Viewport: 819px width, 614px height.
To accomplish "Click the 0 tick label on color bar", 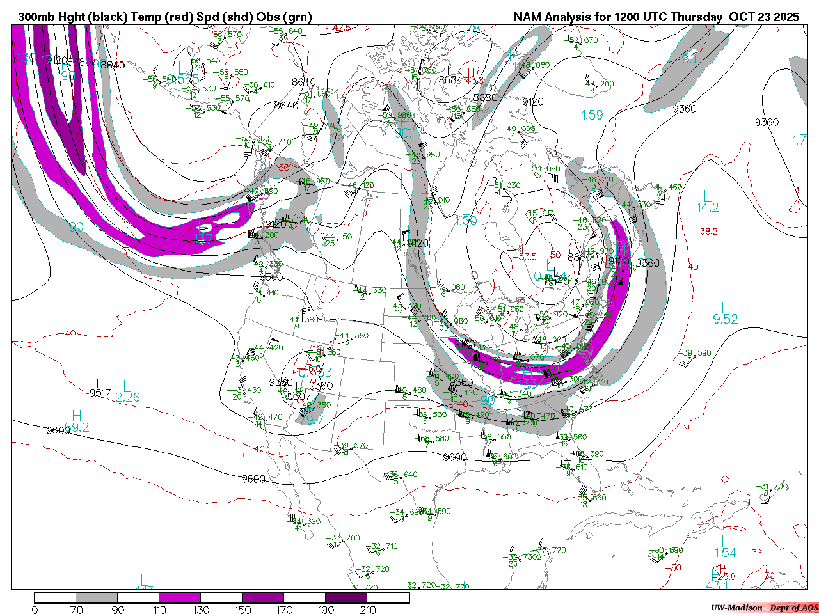I will (x=35, y=610).
